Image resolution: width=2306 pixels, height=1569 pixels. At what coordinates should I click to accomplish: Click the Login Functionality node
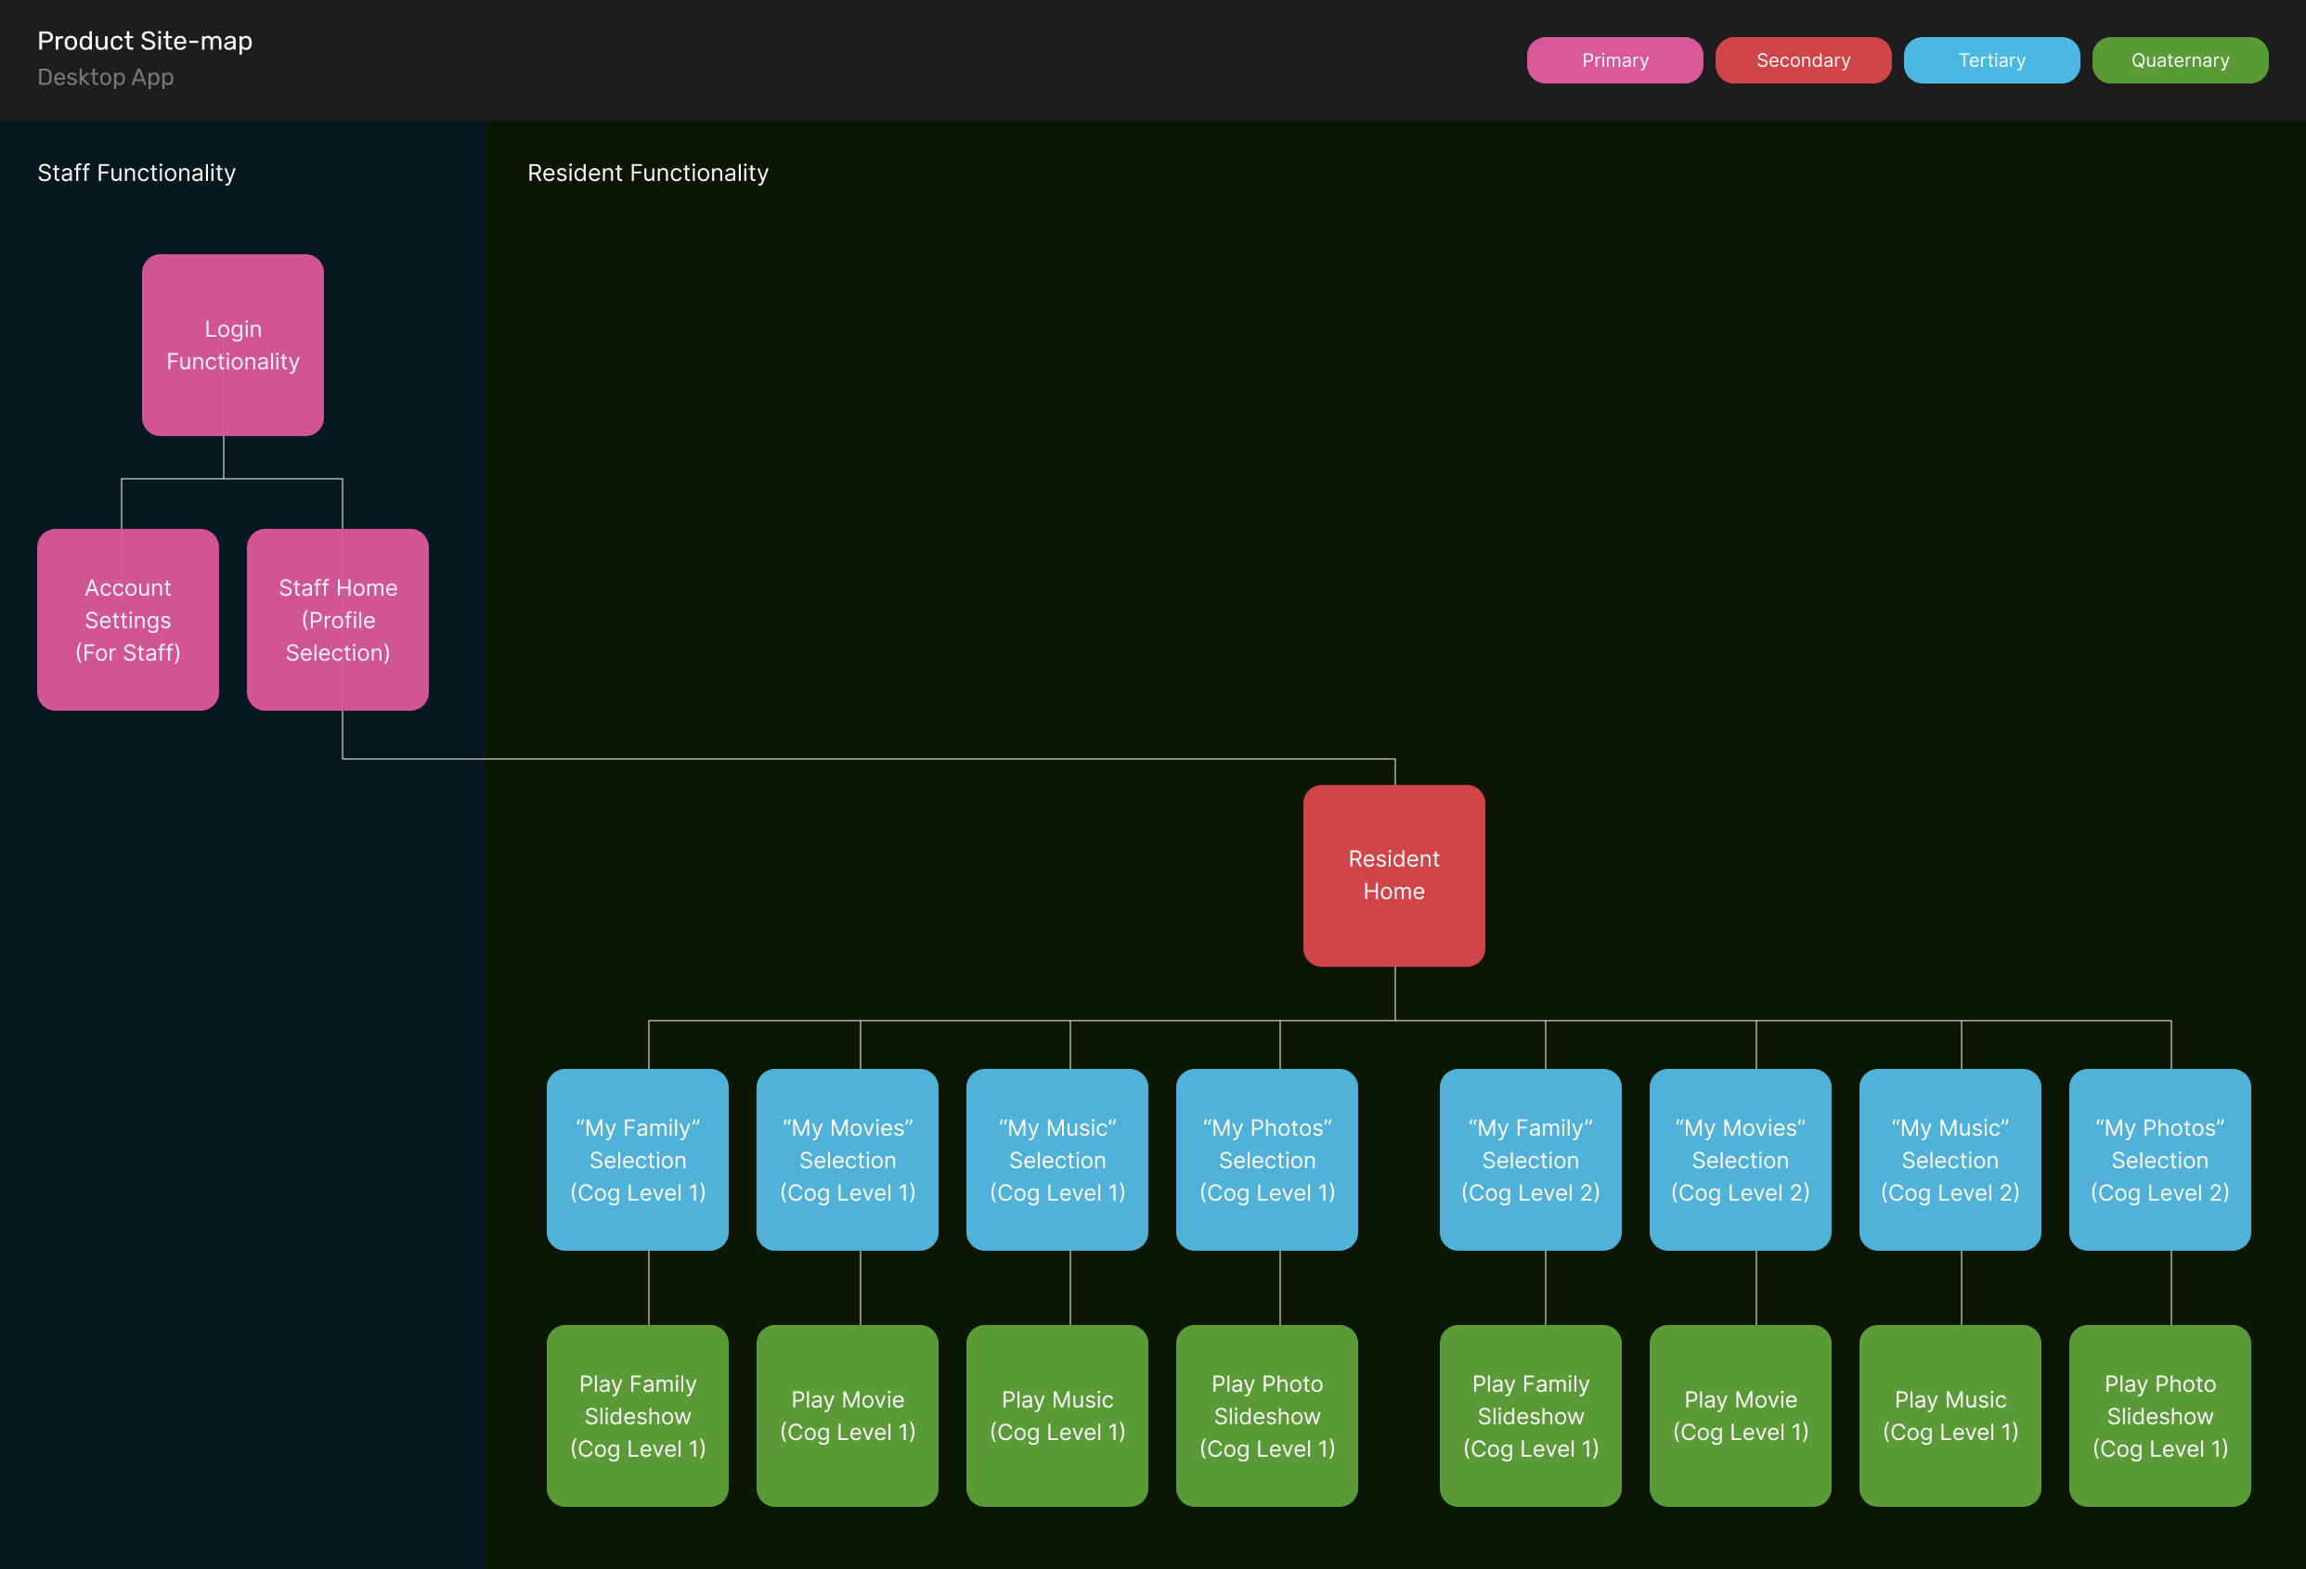click(232, 345)
